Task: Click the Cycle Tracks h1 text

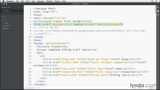Action: (51, 46)
